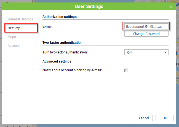Click the User Settings title bar
The image size is (179, 127).
point(89,6)
